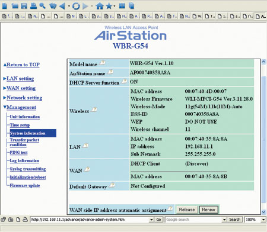Open help icon next to LAN label

point(85,146)
